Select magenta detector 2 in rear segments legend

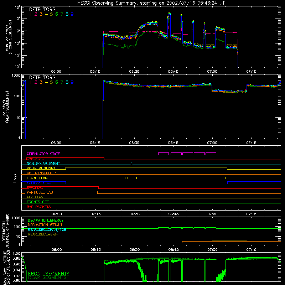pos(36,82)
